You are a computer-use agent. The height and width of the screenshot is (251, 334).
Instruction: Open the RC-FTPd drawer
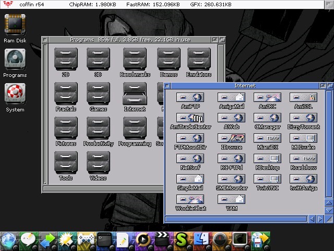tap(232, 158)
